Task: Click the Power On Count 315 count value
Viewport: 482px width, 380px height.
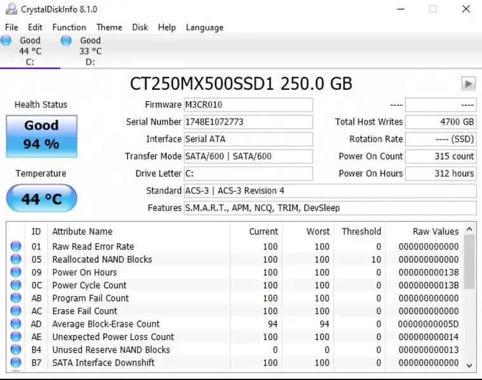Action: pyautogui.click(x=441, y=156)
